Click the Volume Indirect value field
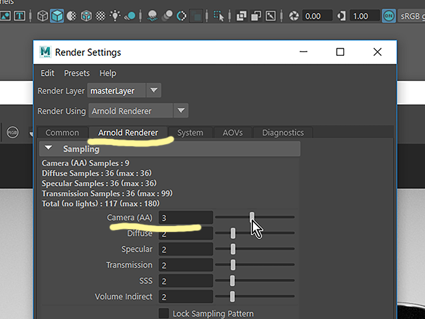 [x=186, y=296]
